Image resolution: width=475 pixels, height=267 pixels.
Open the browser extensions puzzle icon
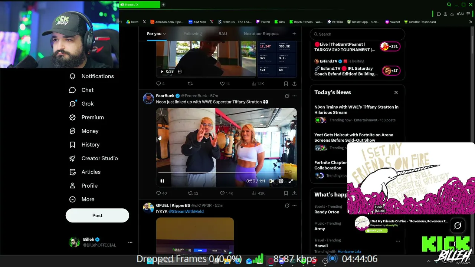tap(439, 14)
